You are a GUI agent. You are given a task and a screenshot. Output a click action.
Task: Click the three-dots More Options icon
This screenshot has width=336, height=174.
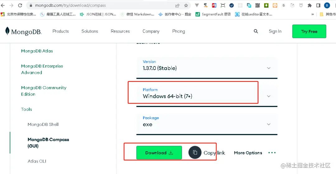point(272,153)
